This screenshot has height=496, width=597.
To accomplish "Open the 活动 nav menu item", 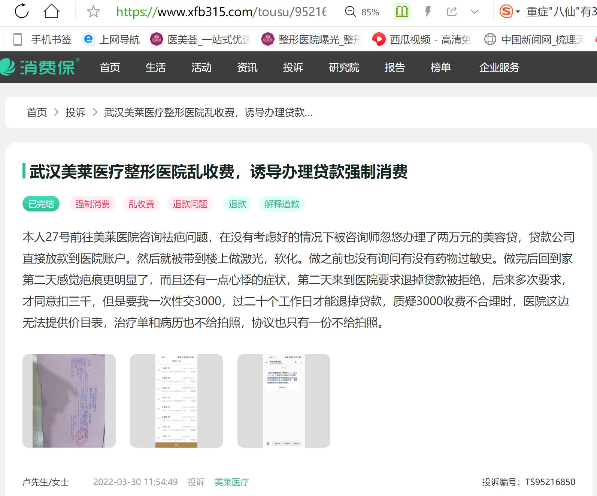I will pyautogui.click(x=201, y=67).
